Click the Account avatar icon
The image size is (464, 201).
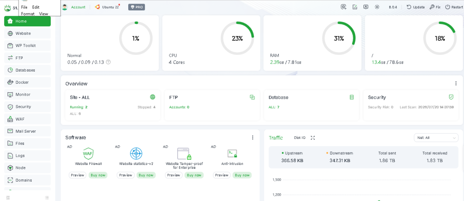[65, 7]
